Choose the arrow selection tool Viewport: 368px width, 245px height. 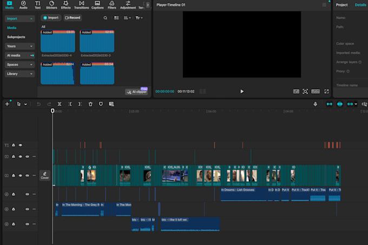pos(19,104)
